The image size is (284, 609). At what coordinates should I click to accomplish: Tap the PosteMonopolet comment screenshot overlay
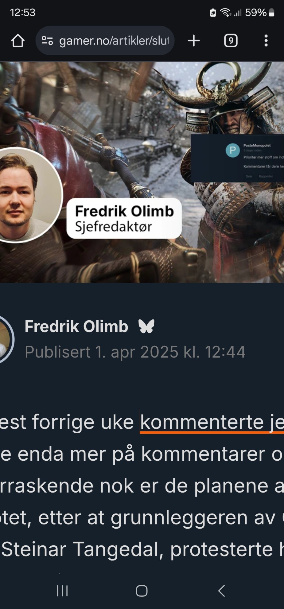pyautogui.click(x=237, y=158)
